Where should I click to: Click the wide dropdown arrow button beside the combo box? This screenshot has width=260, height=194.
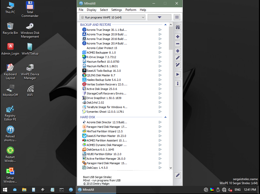(159, 17)
